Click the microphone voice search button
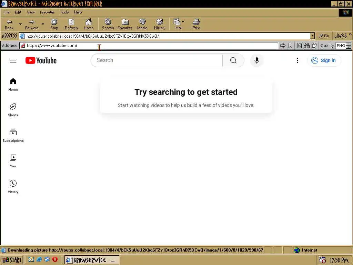Image resolution: width=353 pixels, height=265 pixels. point(256,60)
